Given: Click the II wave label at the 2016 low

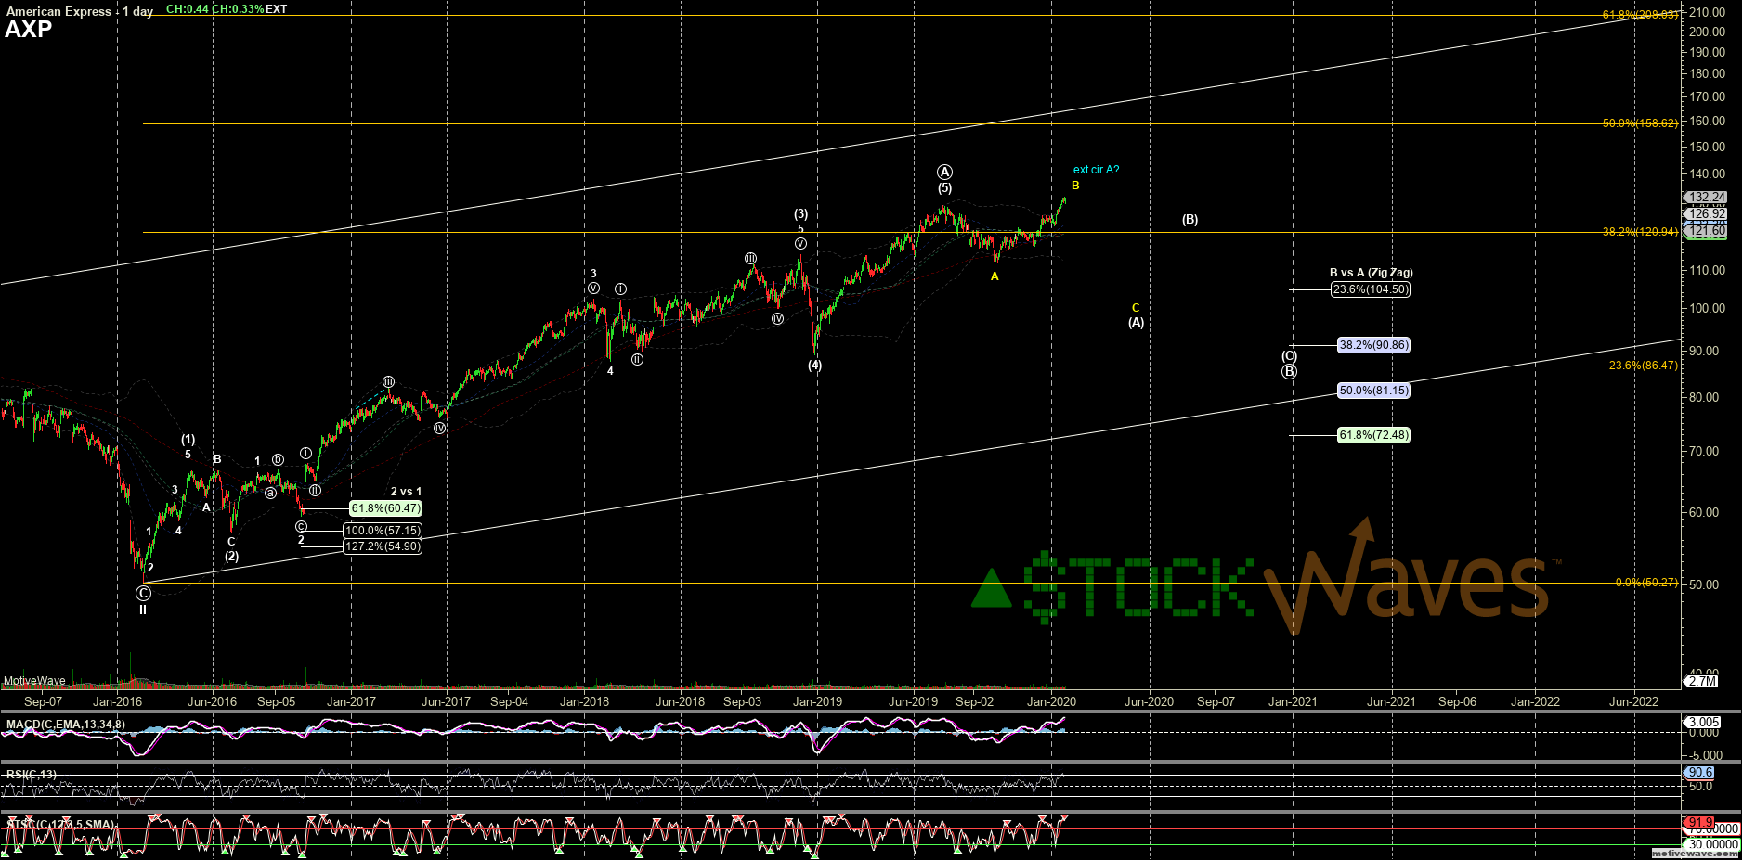Looking at the screenshot, I should (x=143, y=610).
